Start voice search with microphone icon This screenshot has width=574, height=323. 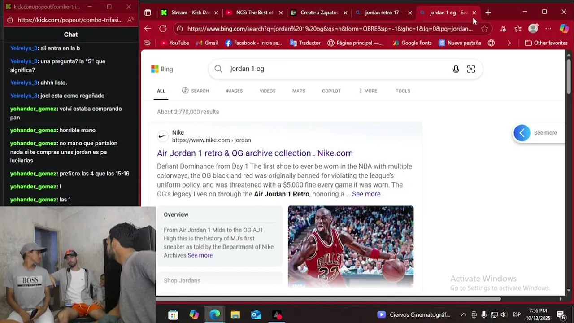pos(456,69)
